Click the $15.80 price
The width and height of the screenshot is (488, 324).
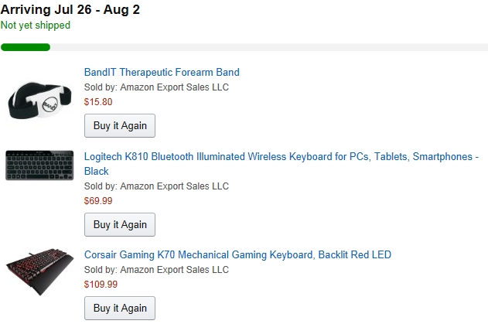tap(98, 102)
